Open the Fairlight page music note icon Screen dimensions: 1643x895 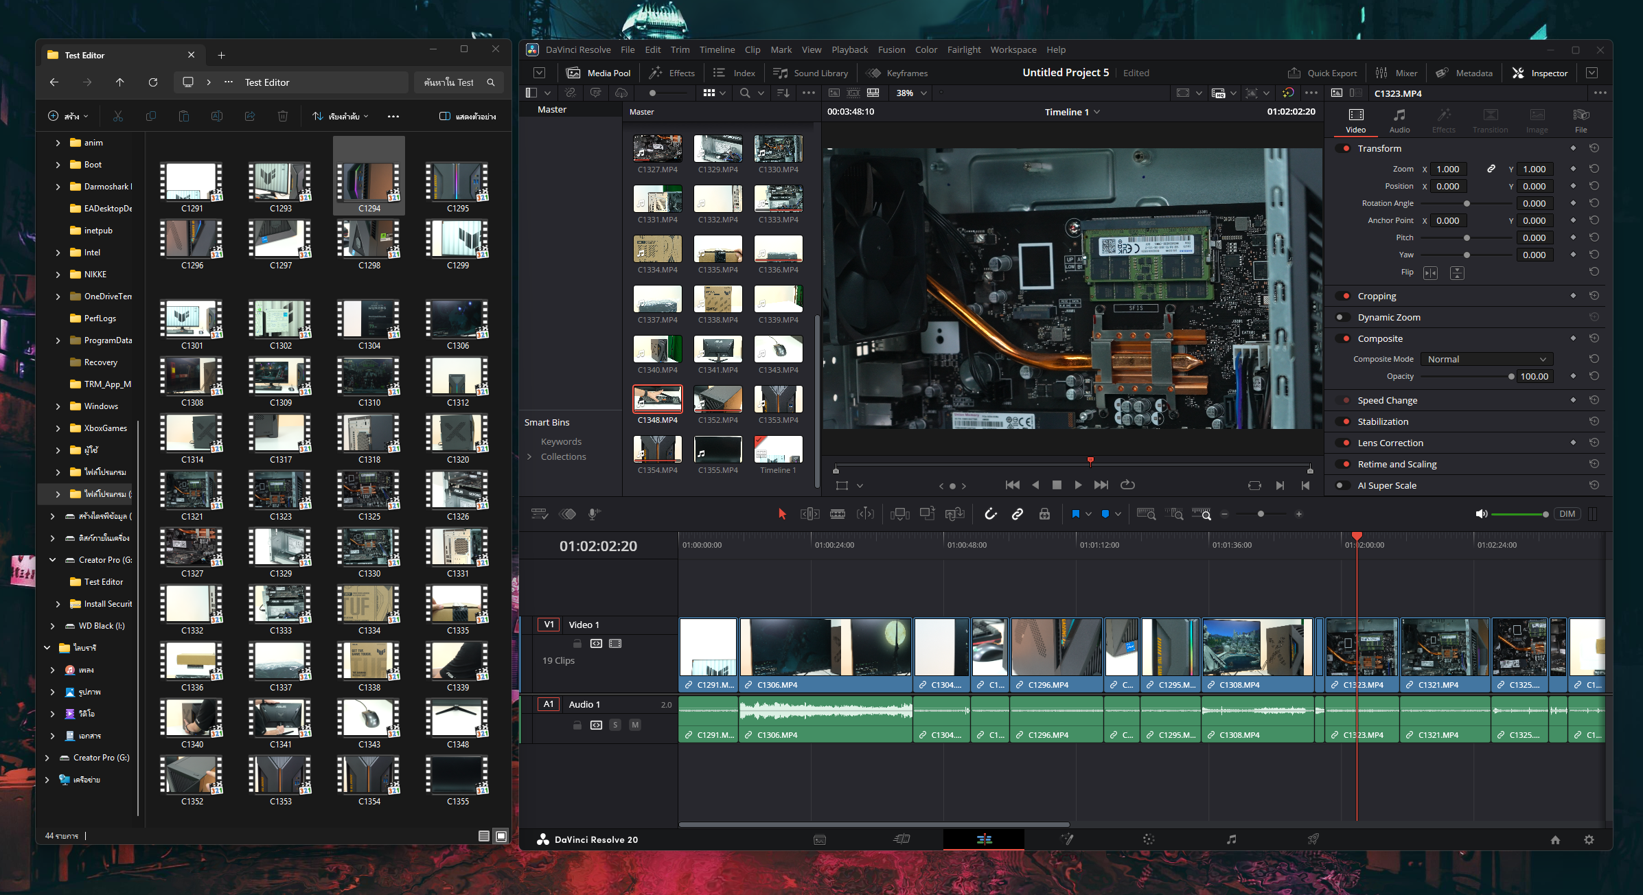1231,839
